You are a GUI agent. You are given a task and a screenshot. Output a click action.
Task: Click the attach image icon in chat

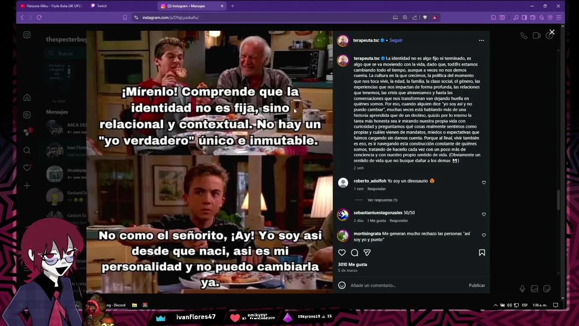coord(534,288)
